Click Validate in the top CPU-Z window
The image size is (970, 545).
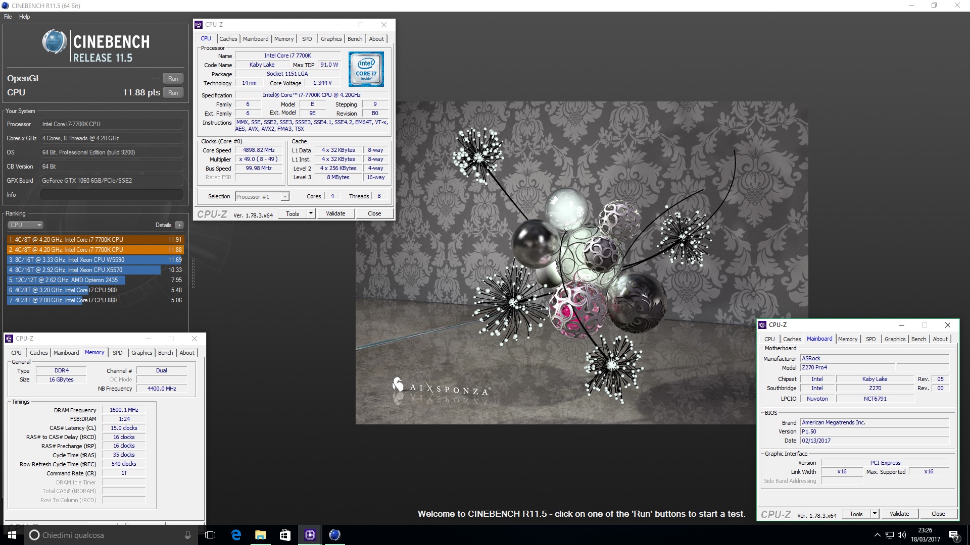[335, 214]
